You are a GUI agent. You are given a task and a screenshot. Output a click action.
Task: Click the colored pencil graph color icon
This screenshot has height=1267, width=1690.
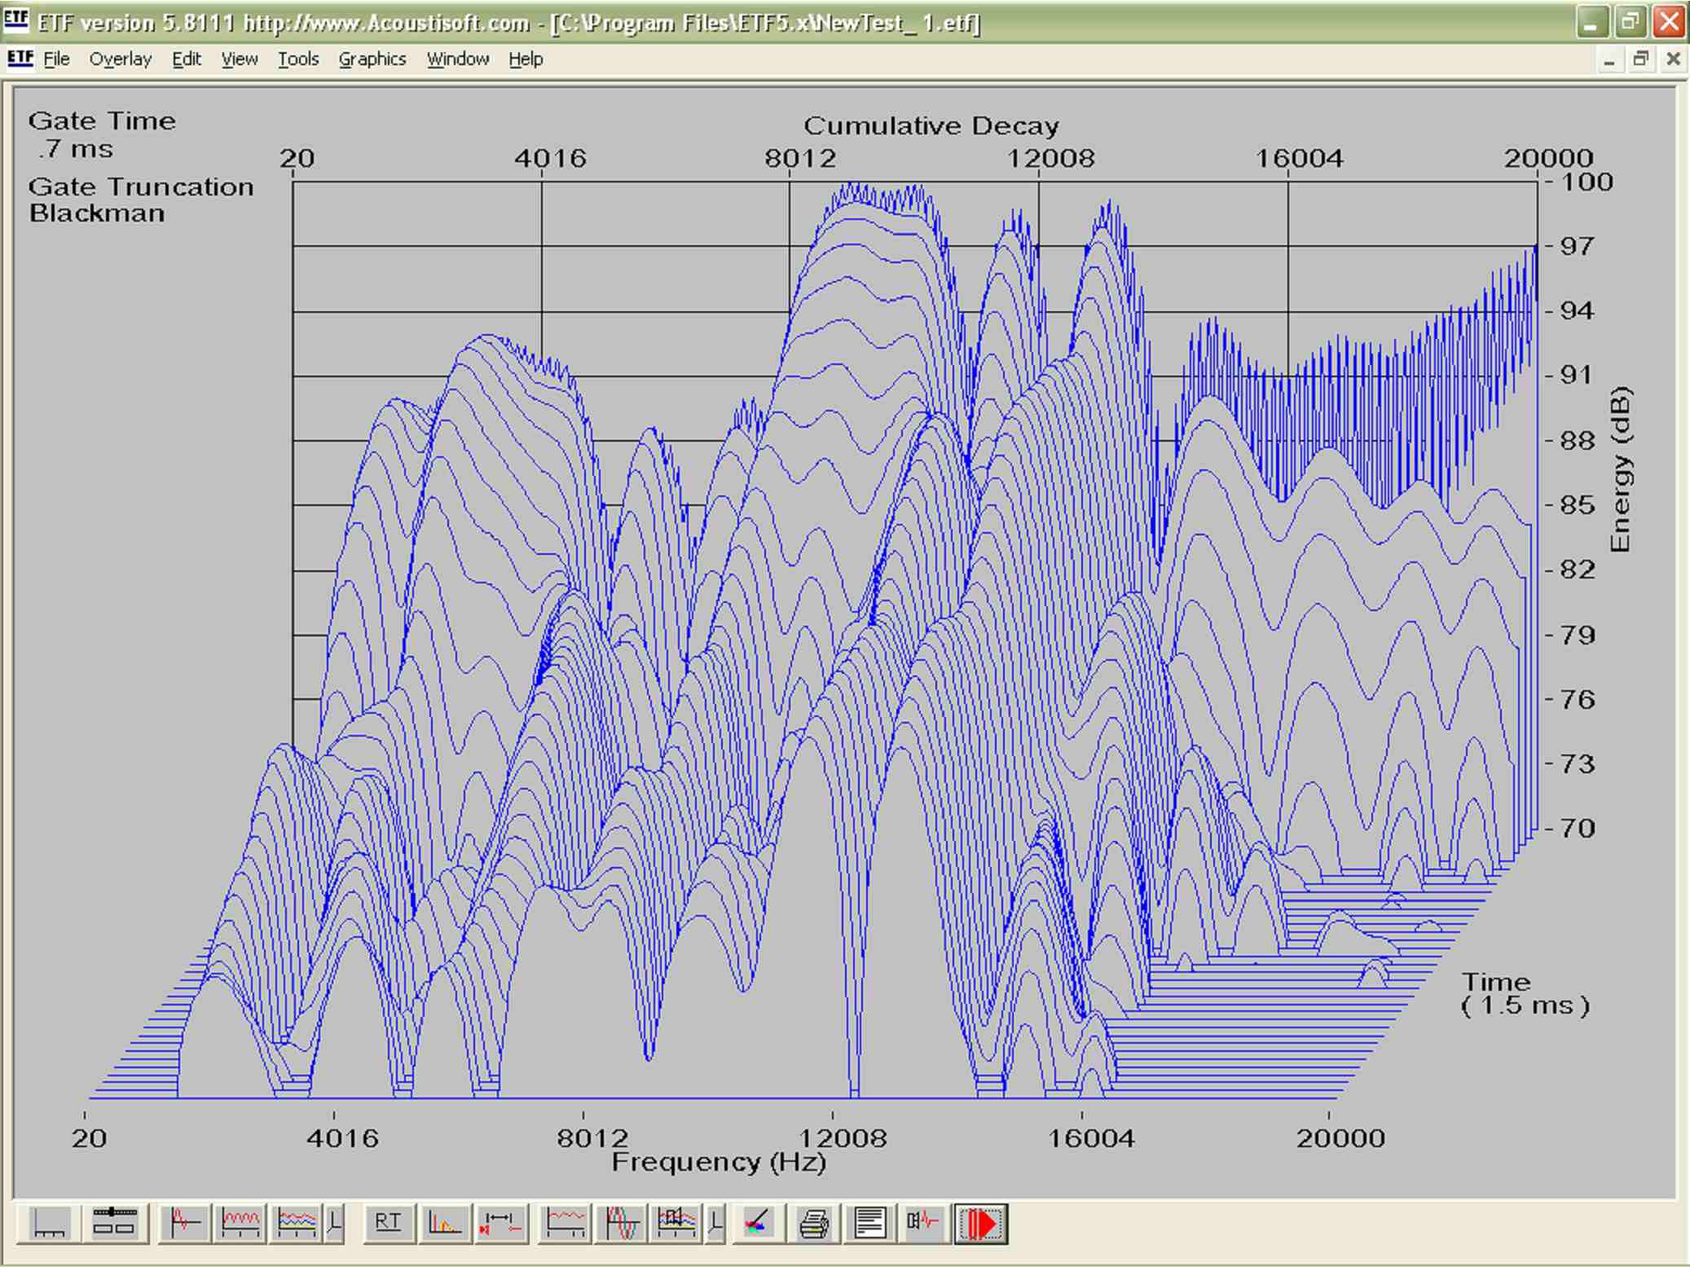pyautogui.click(x=758, y=1223)
